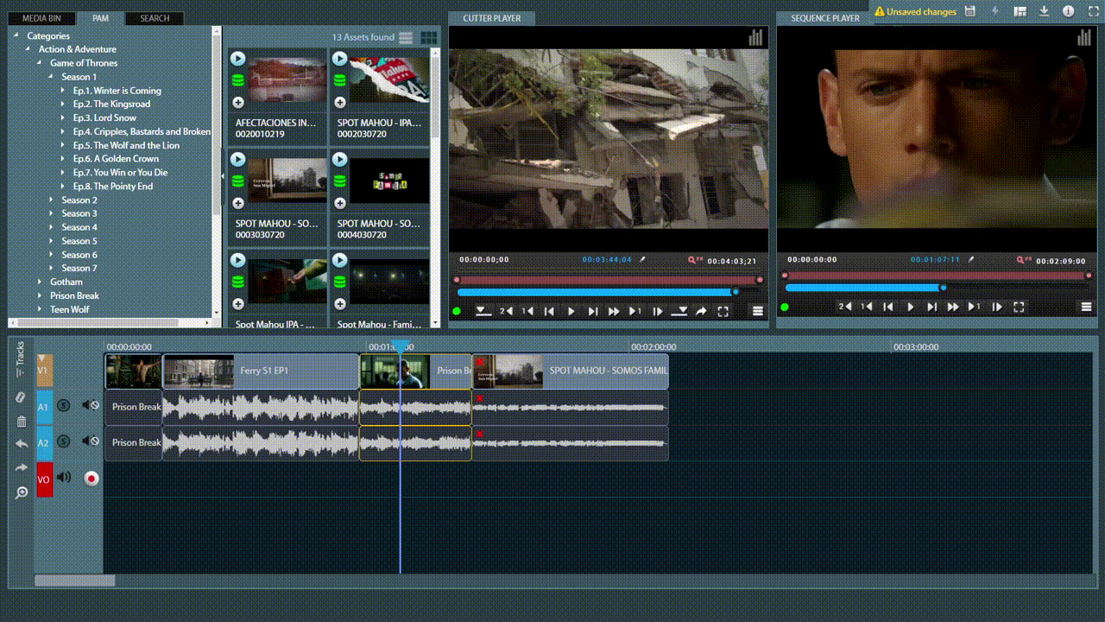
Task: Collapse the Action & Adventure node
Action: (28, 49)
